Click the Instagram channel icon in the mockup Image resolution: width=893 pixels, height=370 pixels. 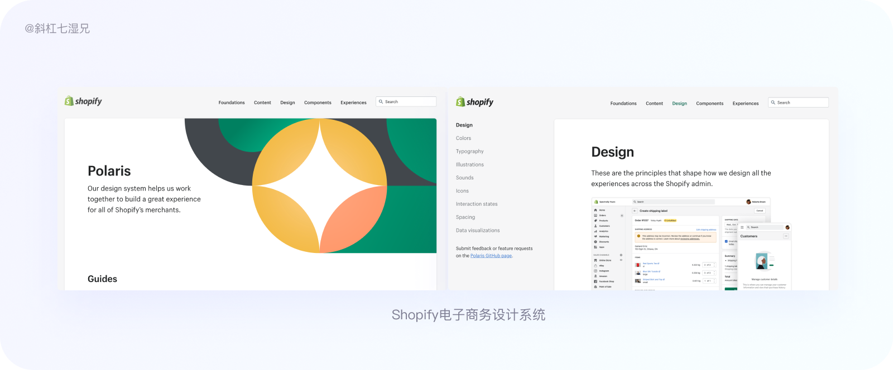click(x=596, y=271)
